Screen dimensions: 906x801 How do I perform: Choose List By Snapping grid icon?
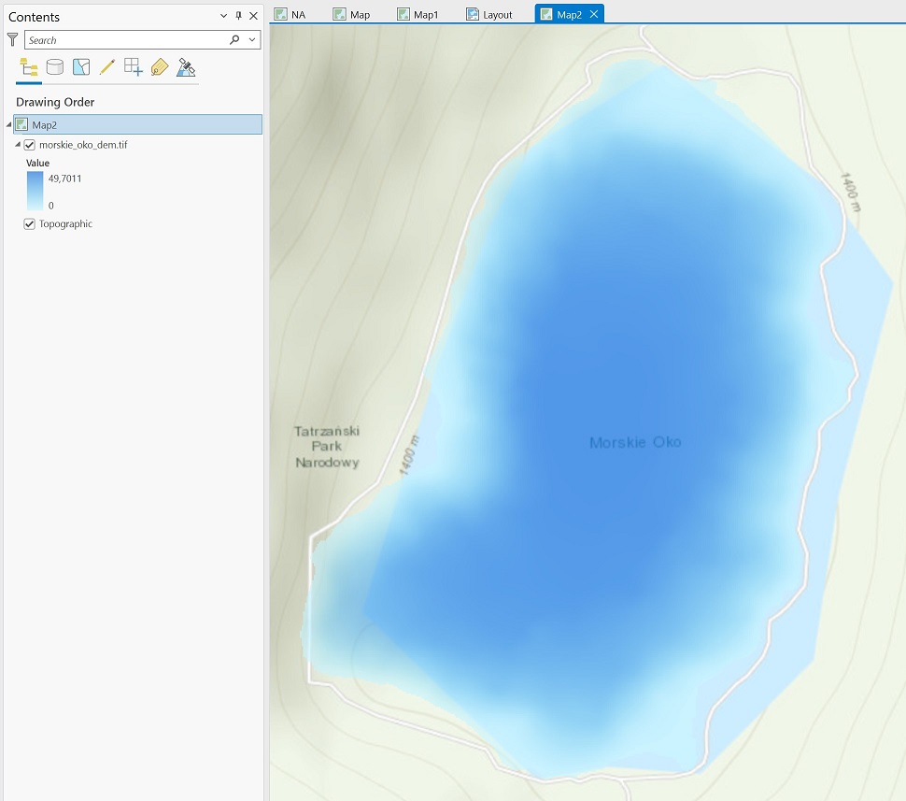(134, 67)
